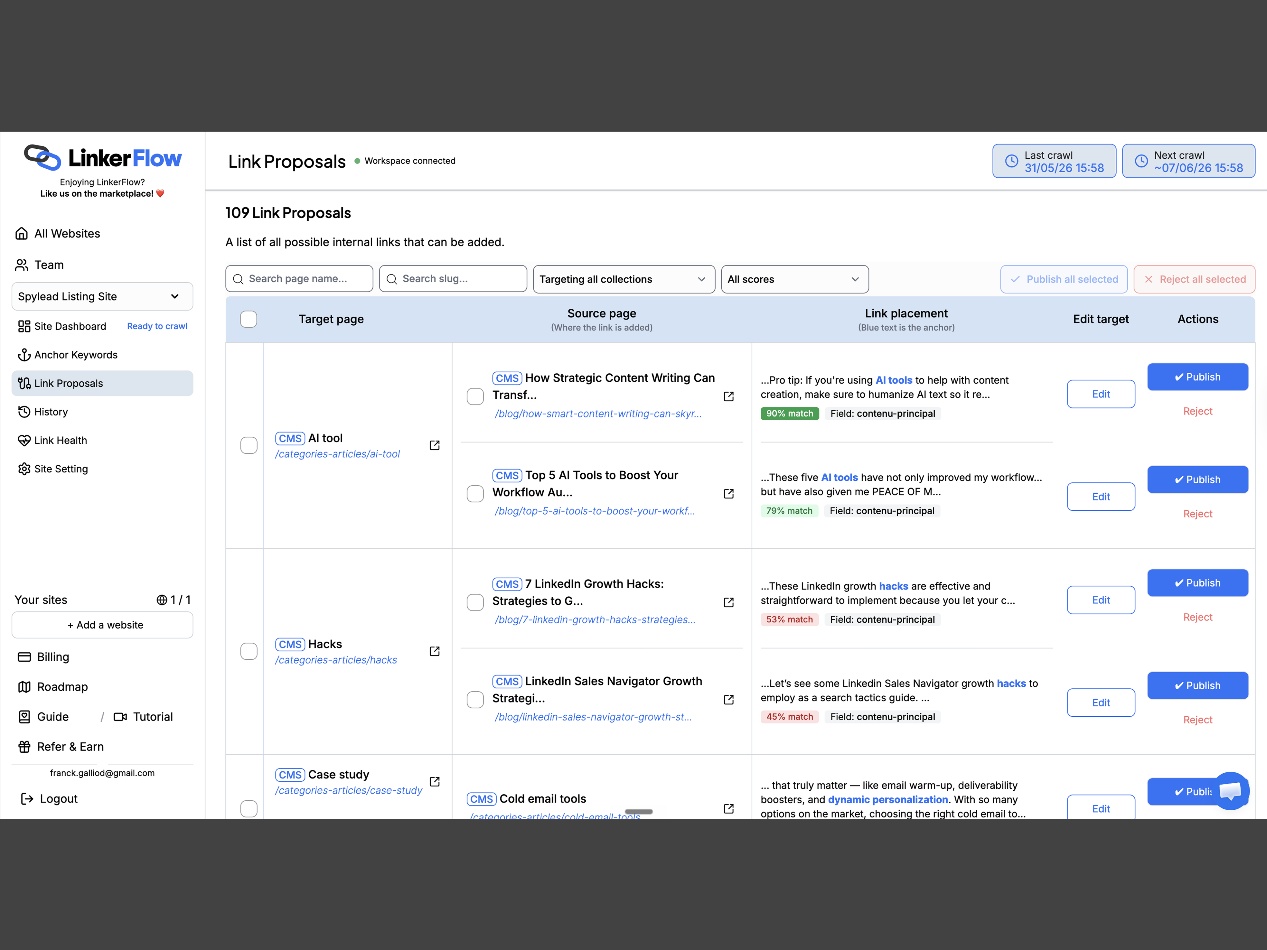
Task: Click the Search slug field
Action: 453,279
